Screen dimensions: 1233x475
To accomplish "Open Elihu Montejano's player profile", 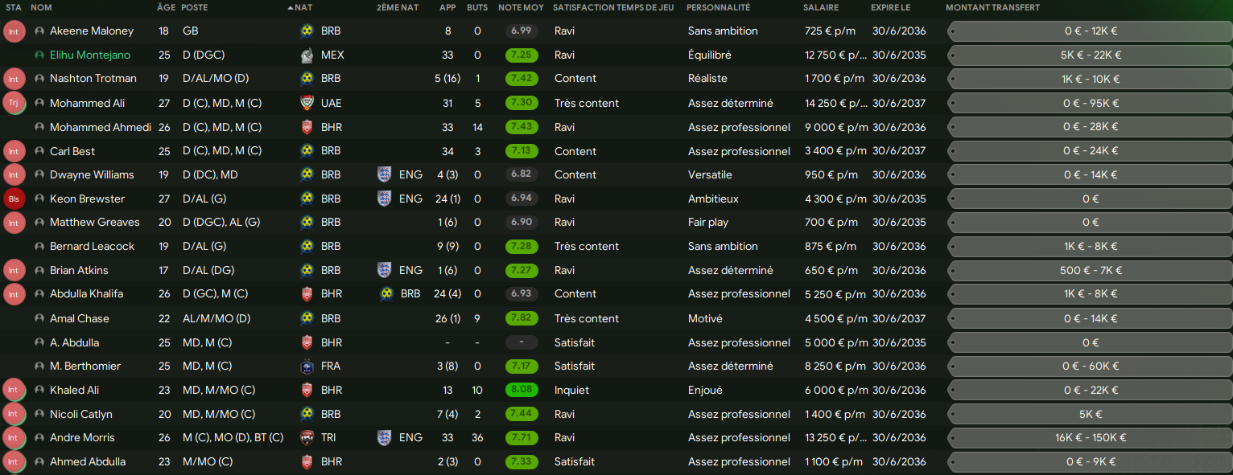I will pos(89,55).
